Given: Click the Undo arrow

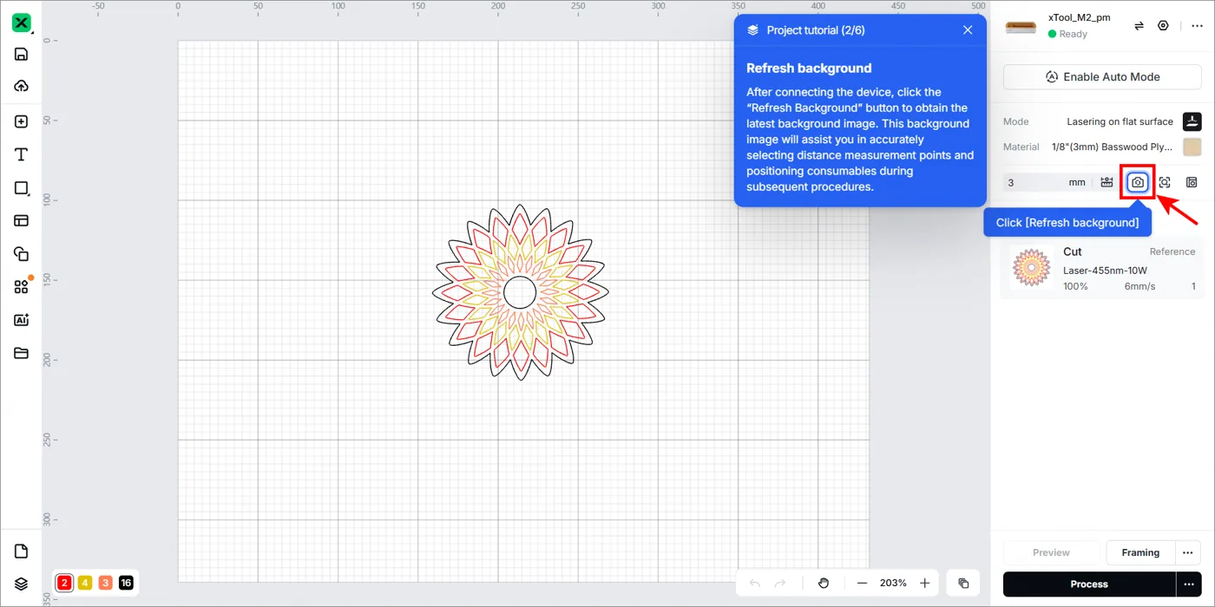Looking at the screenshot, I should [x=754, y=584].
